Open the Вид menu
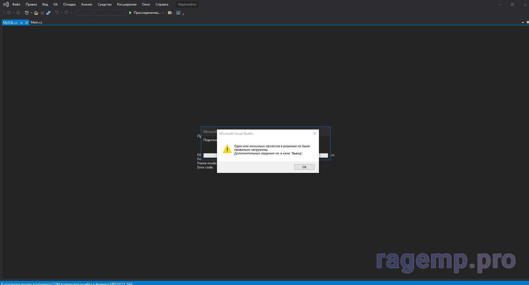The image size is (529, 285). (45, 4)
